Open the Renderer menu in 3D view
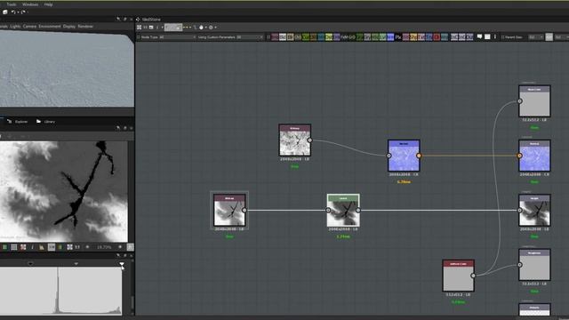This screenshot has height=320, width=569. tap(85, 27)
